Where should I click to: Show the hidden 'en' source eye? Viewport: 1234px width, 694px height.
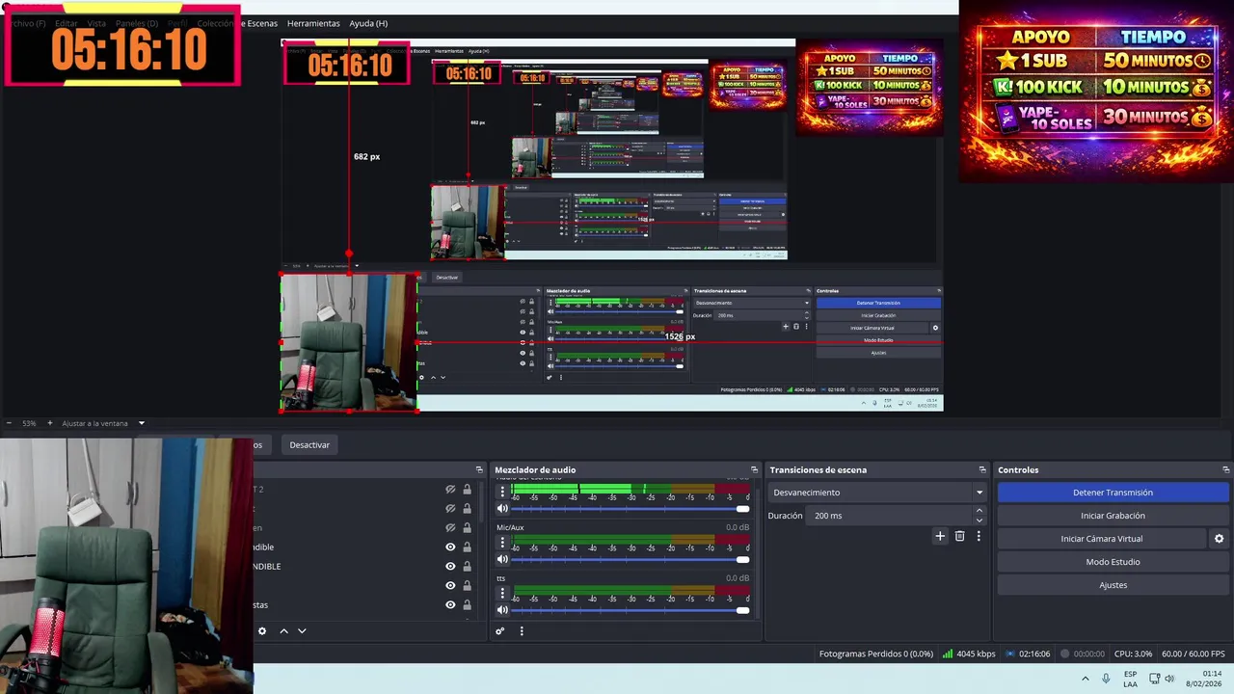450,528
